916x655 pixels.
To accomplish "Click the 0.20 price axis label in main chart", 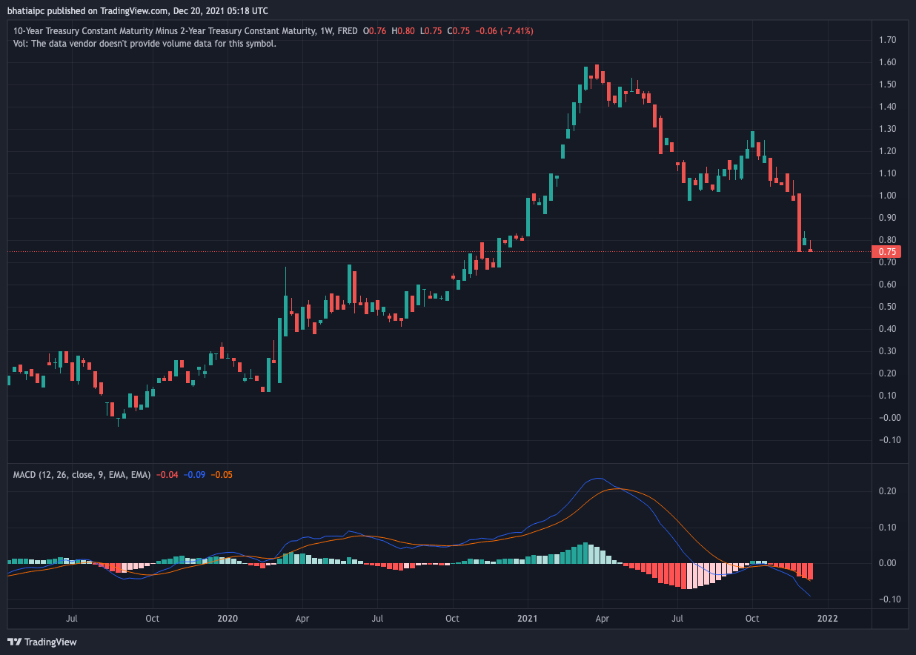I will coord(887,373).
